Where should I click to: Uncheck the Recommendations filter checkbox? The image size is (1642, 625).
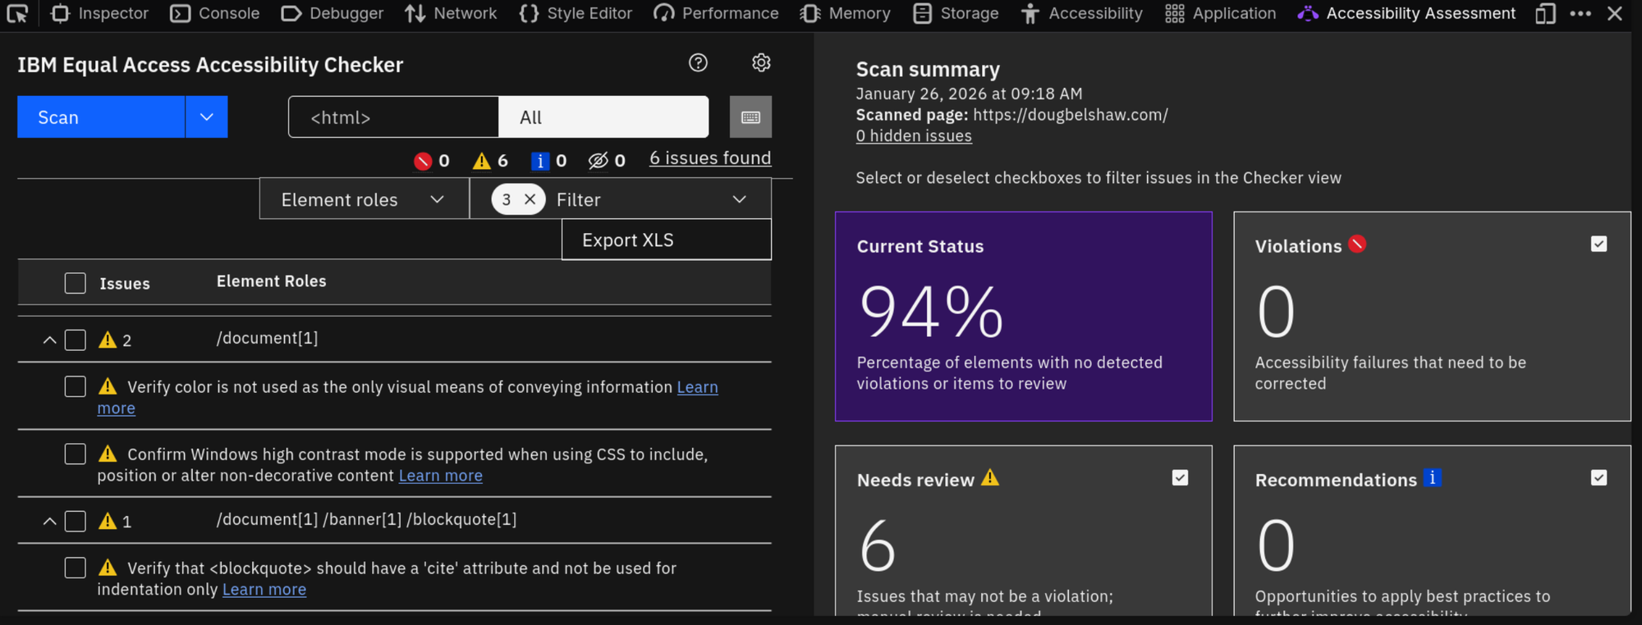point(1598,477)
